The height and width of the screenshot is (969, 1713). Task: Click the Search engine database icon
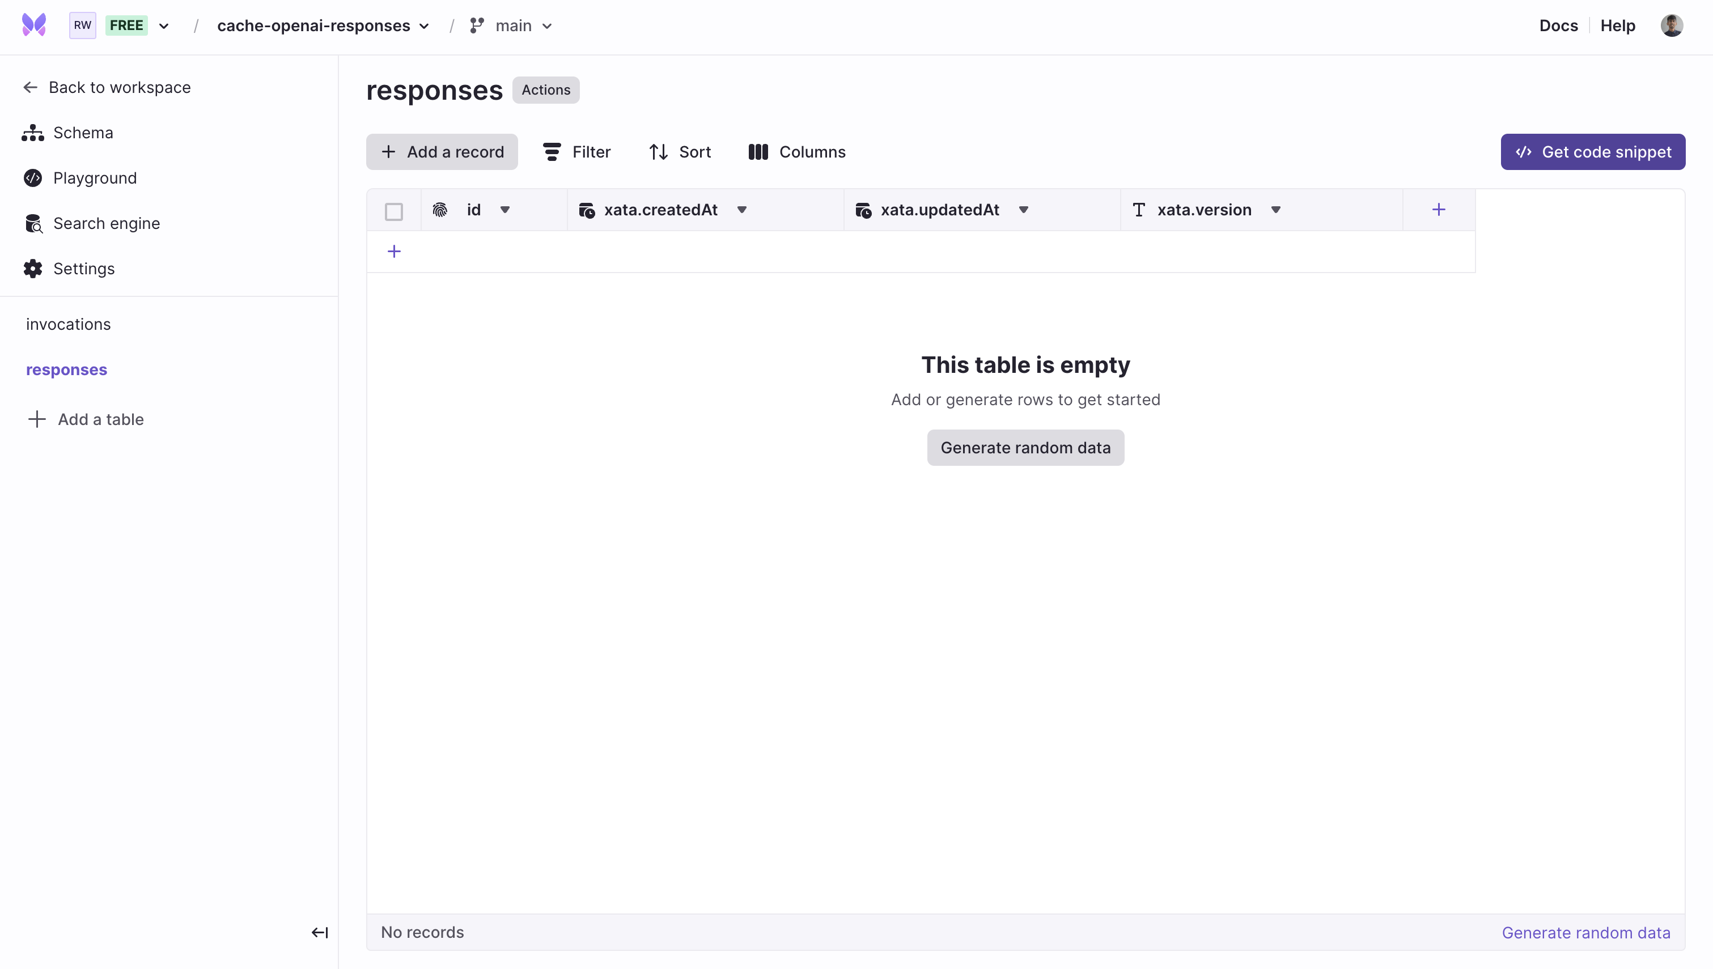pos(34,224)
